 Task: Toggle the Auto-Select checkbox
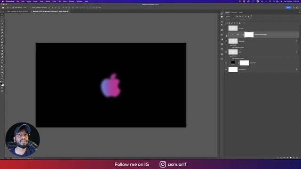tap(13, 8)
